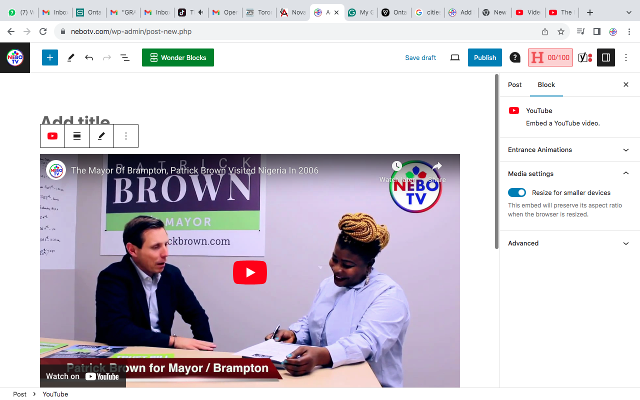Screen dimensions: 640x400
Task: Toggle Resize for smaller devices
Action: (517, 192)
